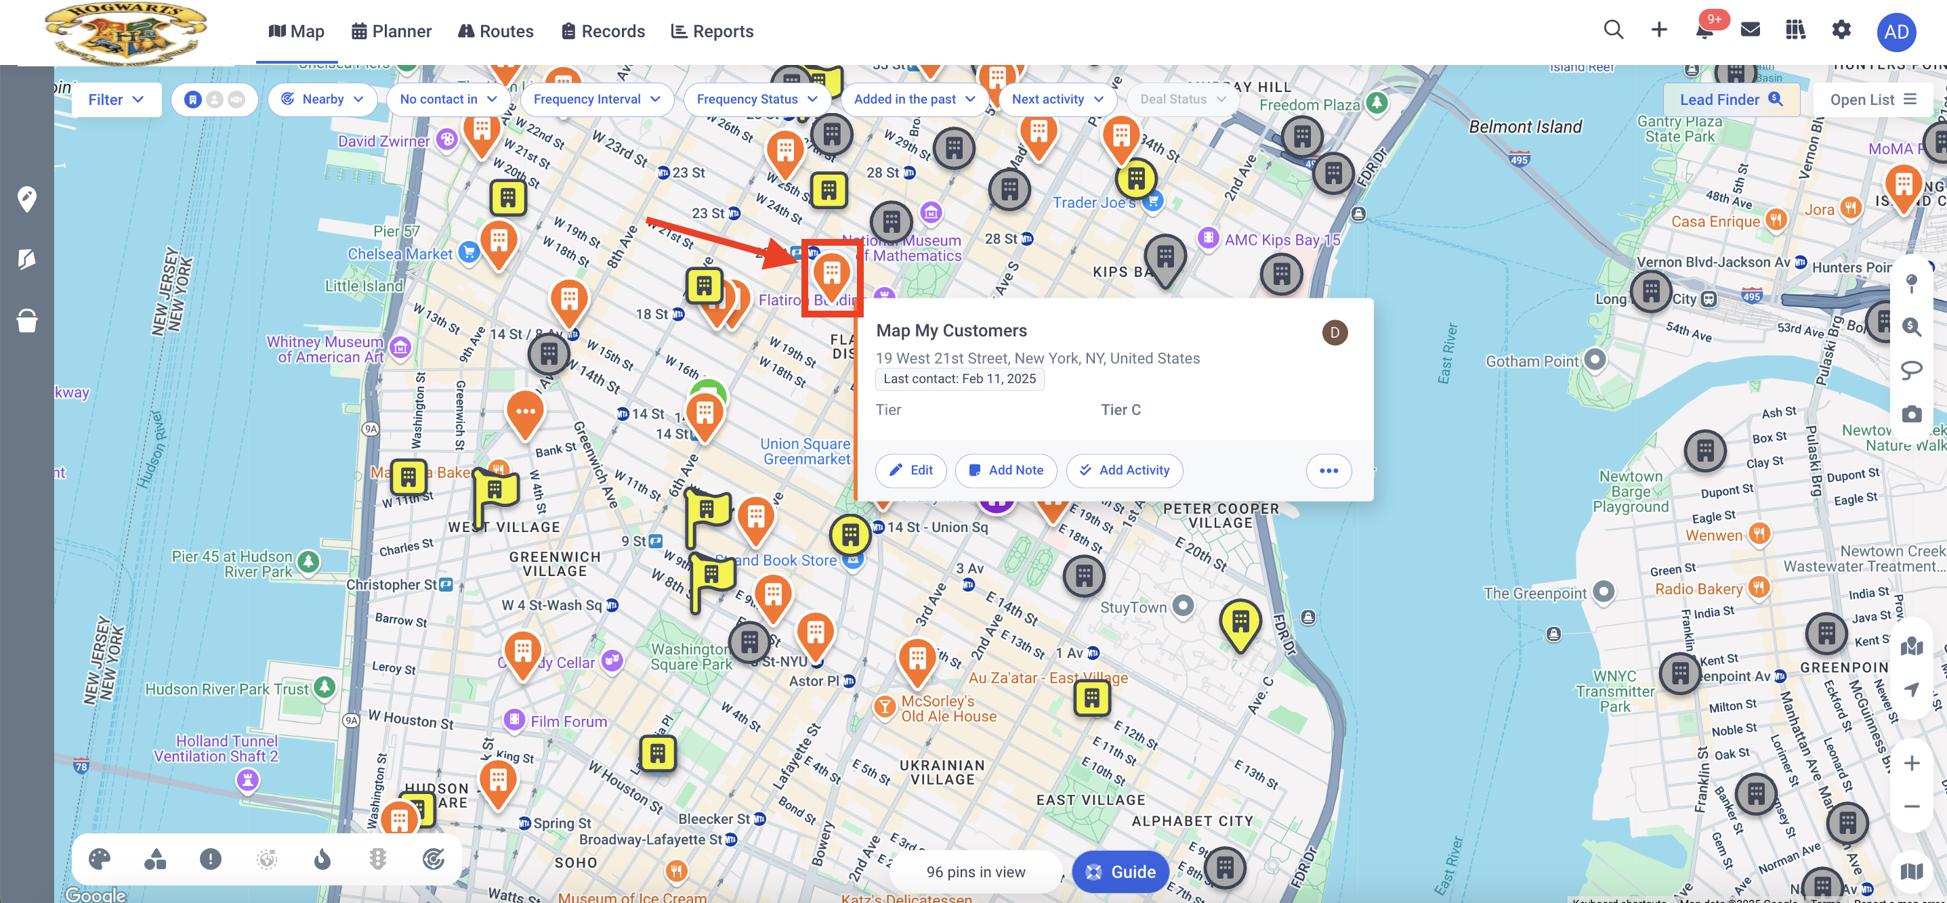Click the radar target icon in bottom toolbar
The height and width of the screenshot is (903, 1947).
[x=433, y=858]
